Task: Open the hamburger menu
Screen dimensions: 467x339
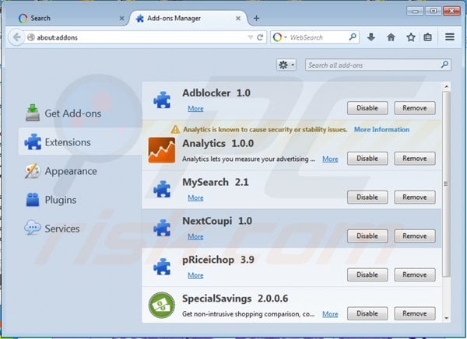Action: [x=450, y=37]
